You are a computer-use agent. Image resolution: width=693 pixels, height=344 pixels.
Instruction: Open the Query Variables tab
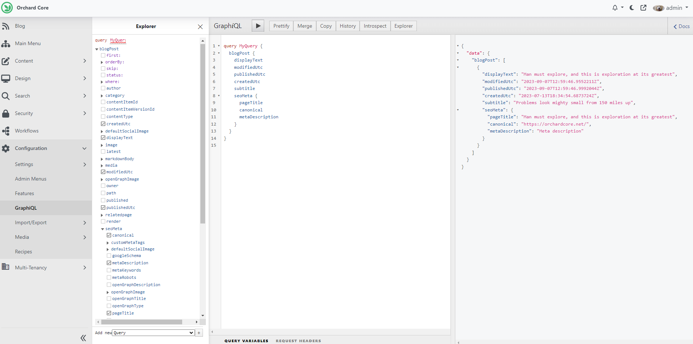[x=246, y=341]
